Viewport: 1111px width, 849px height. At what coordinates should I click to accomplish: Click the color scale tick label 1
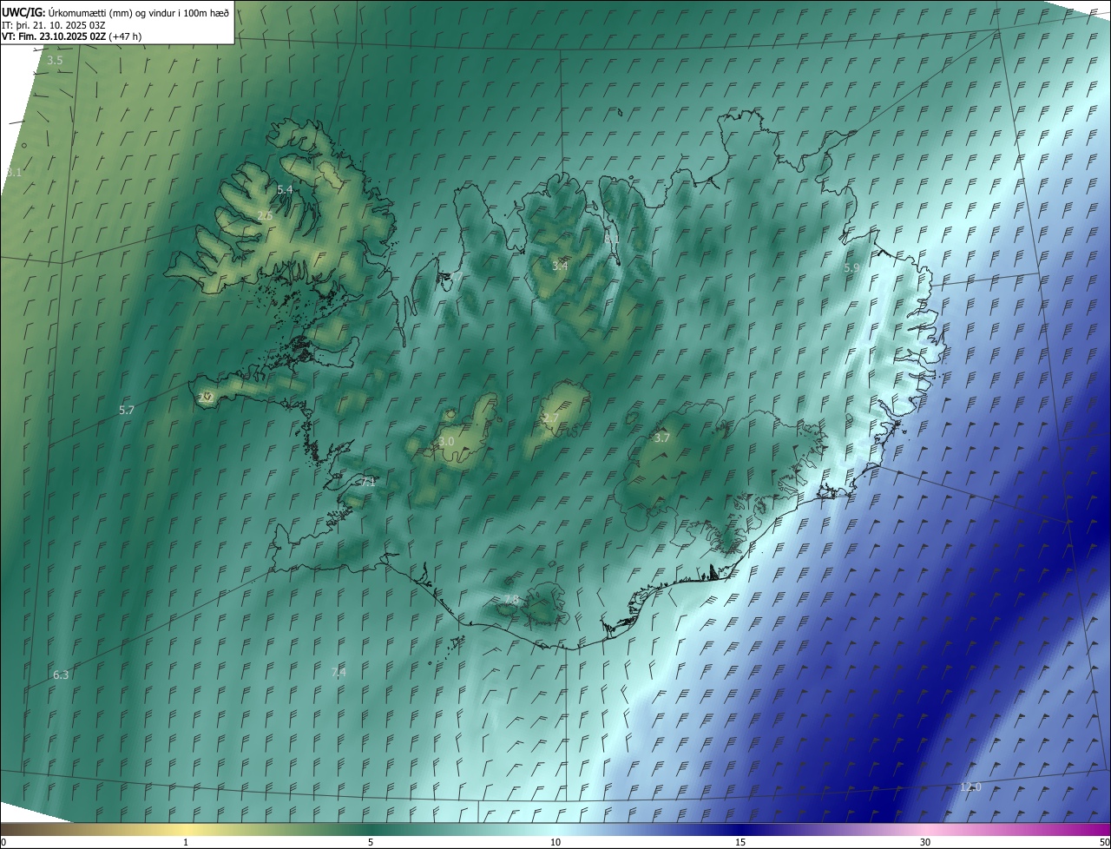pyautogui.click(x=186, y=842)
